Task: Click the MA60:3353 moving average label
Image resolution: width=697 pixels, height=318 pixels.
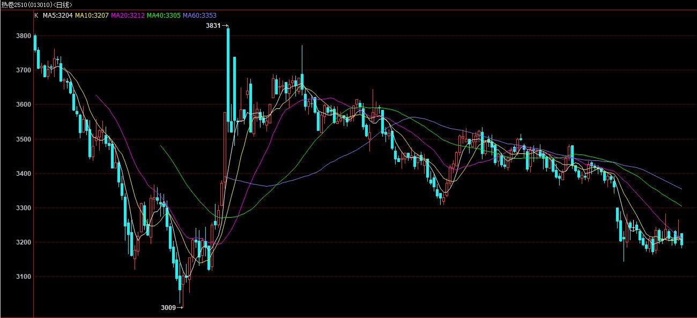Action: coord(199,16)
